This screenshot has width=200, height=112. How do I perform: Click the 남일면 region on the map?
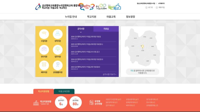click(x=148, y=61)
